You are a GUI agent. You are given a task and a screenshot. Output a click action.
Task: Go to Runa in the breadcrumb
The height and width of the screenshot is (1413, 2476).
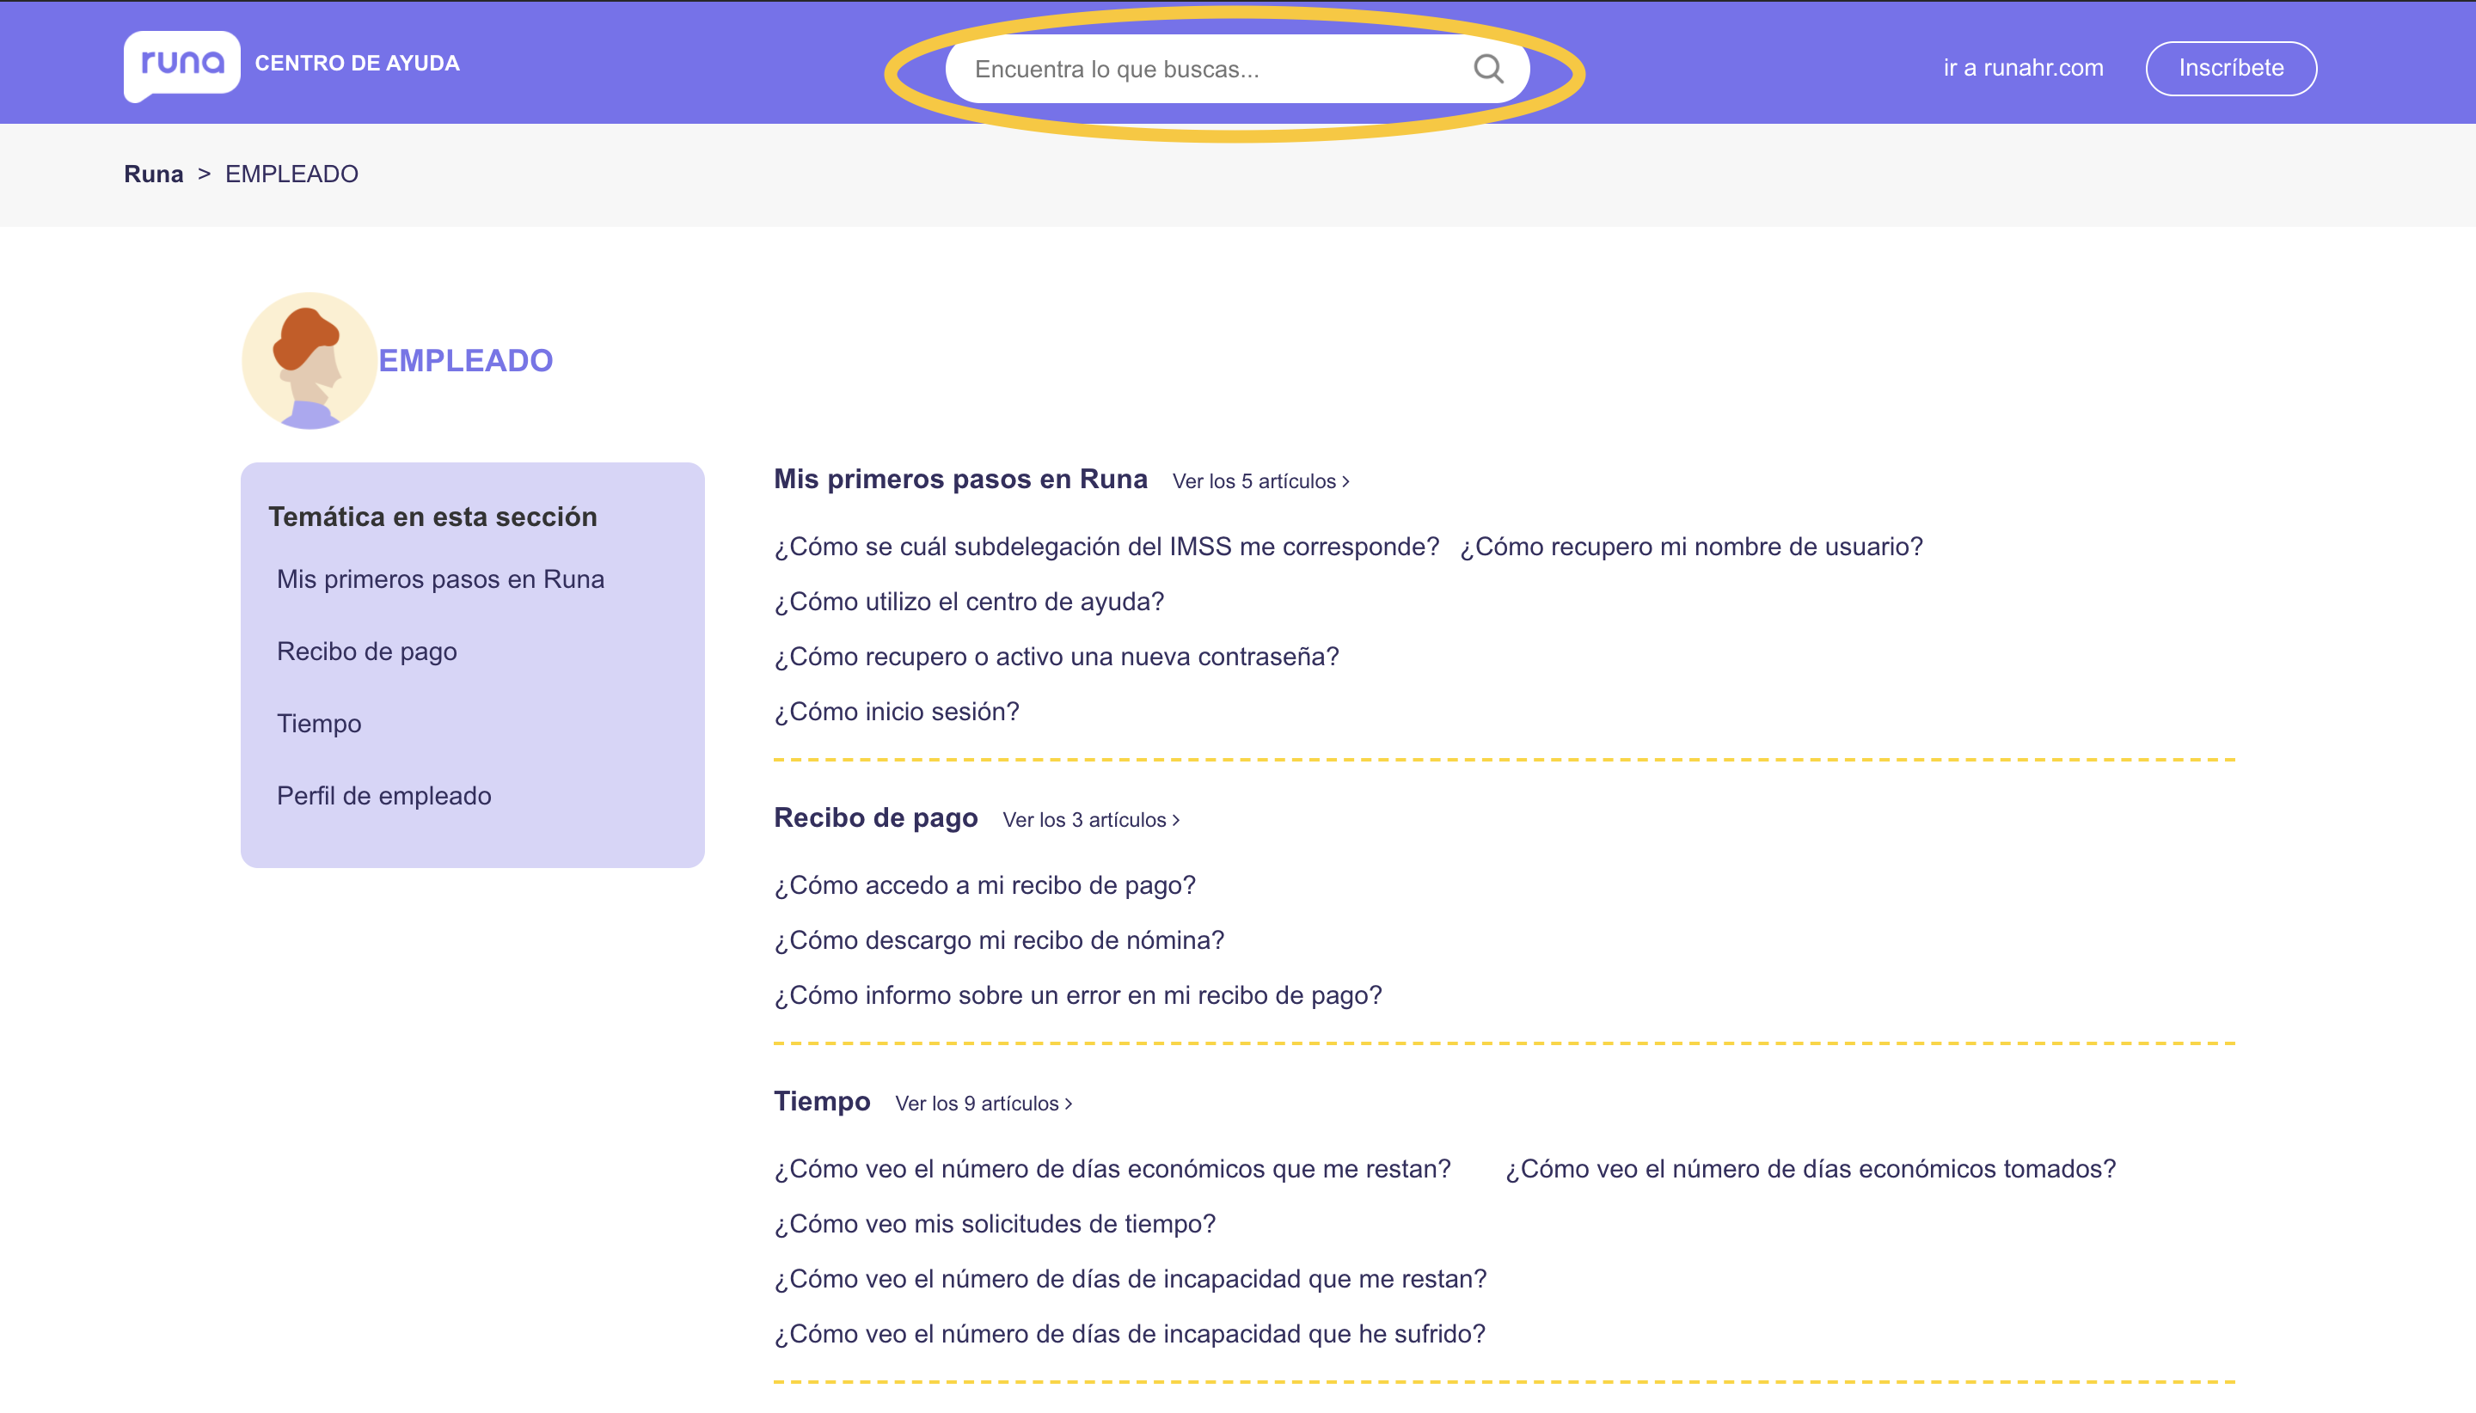(x=153, y=174)
